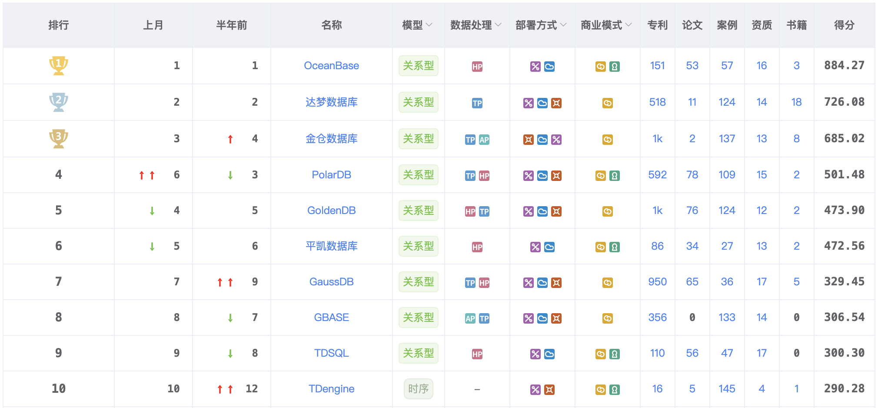Click OceanBase's green business-model icon
This screenshot has width=878, height=408.
(615, 67)
